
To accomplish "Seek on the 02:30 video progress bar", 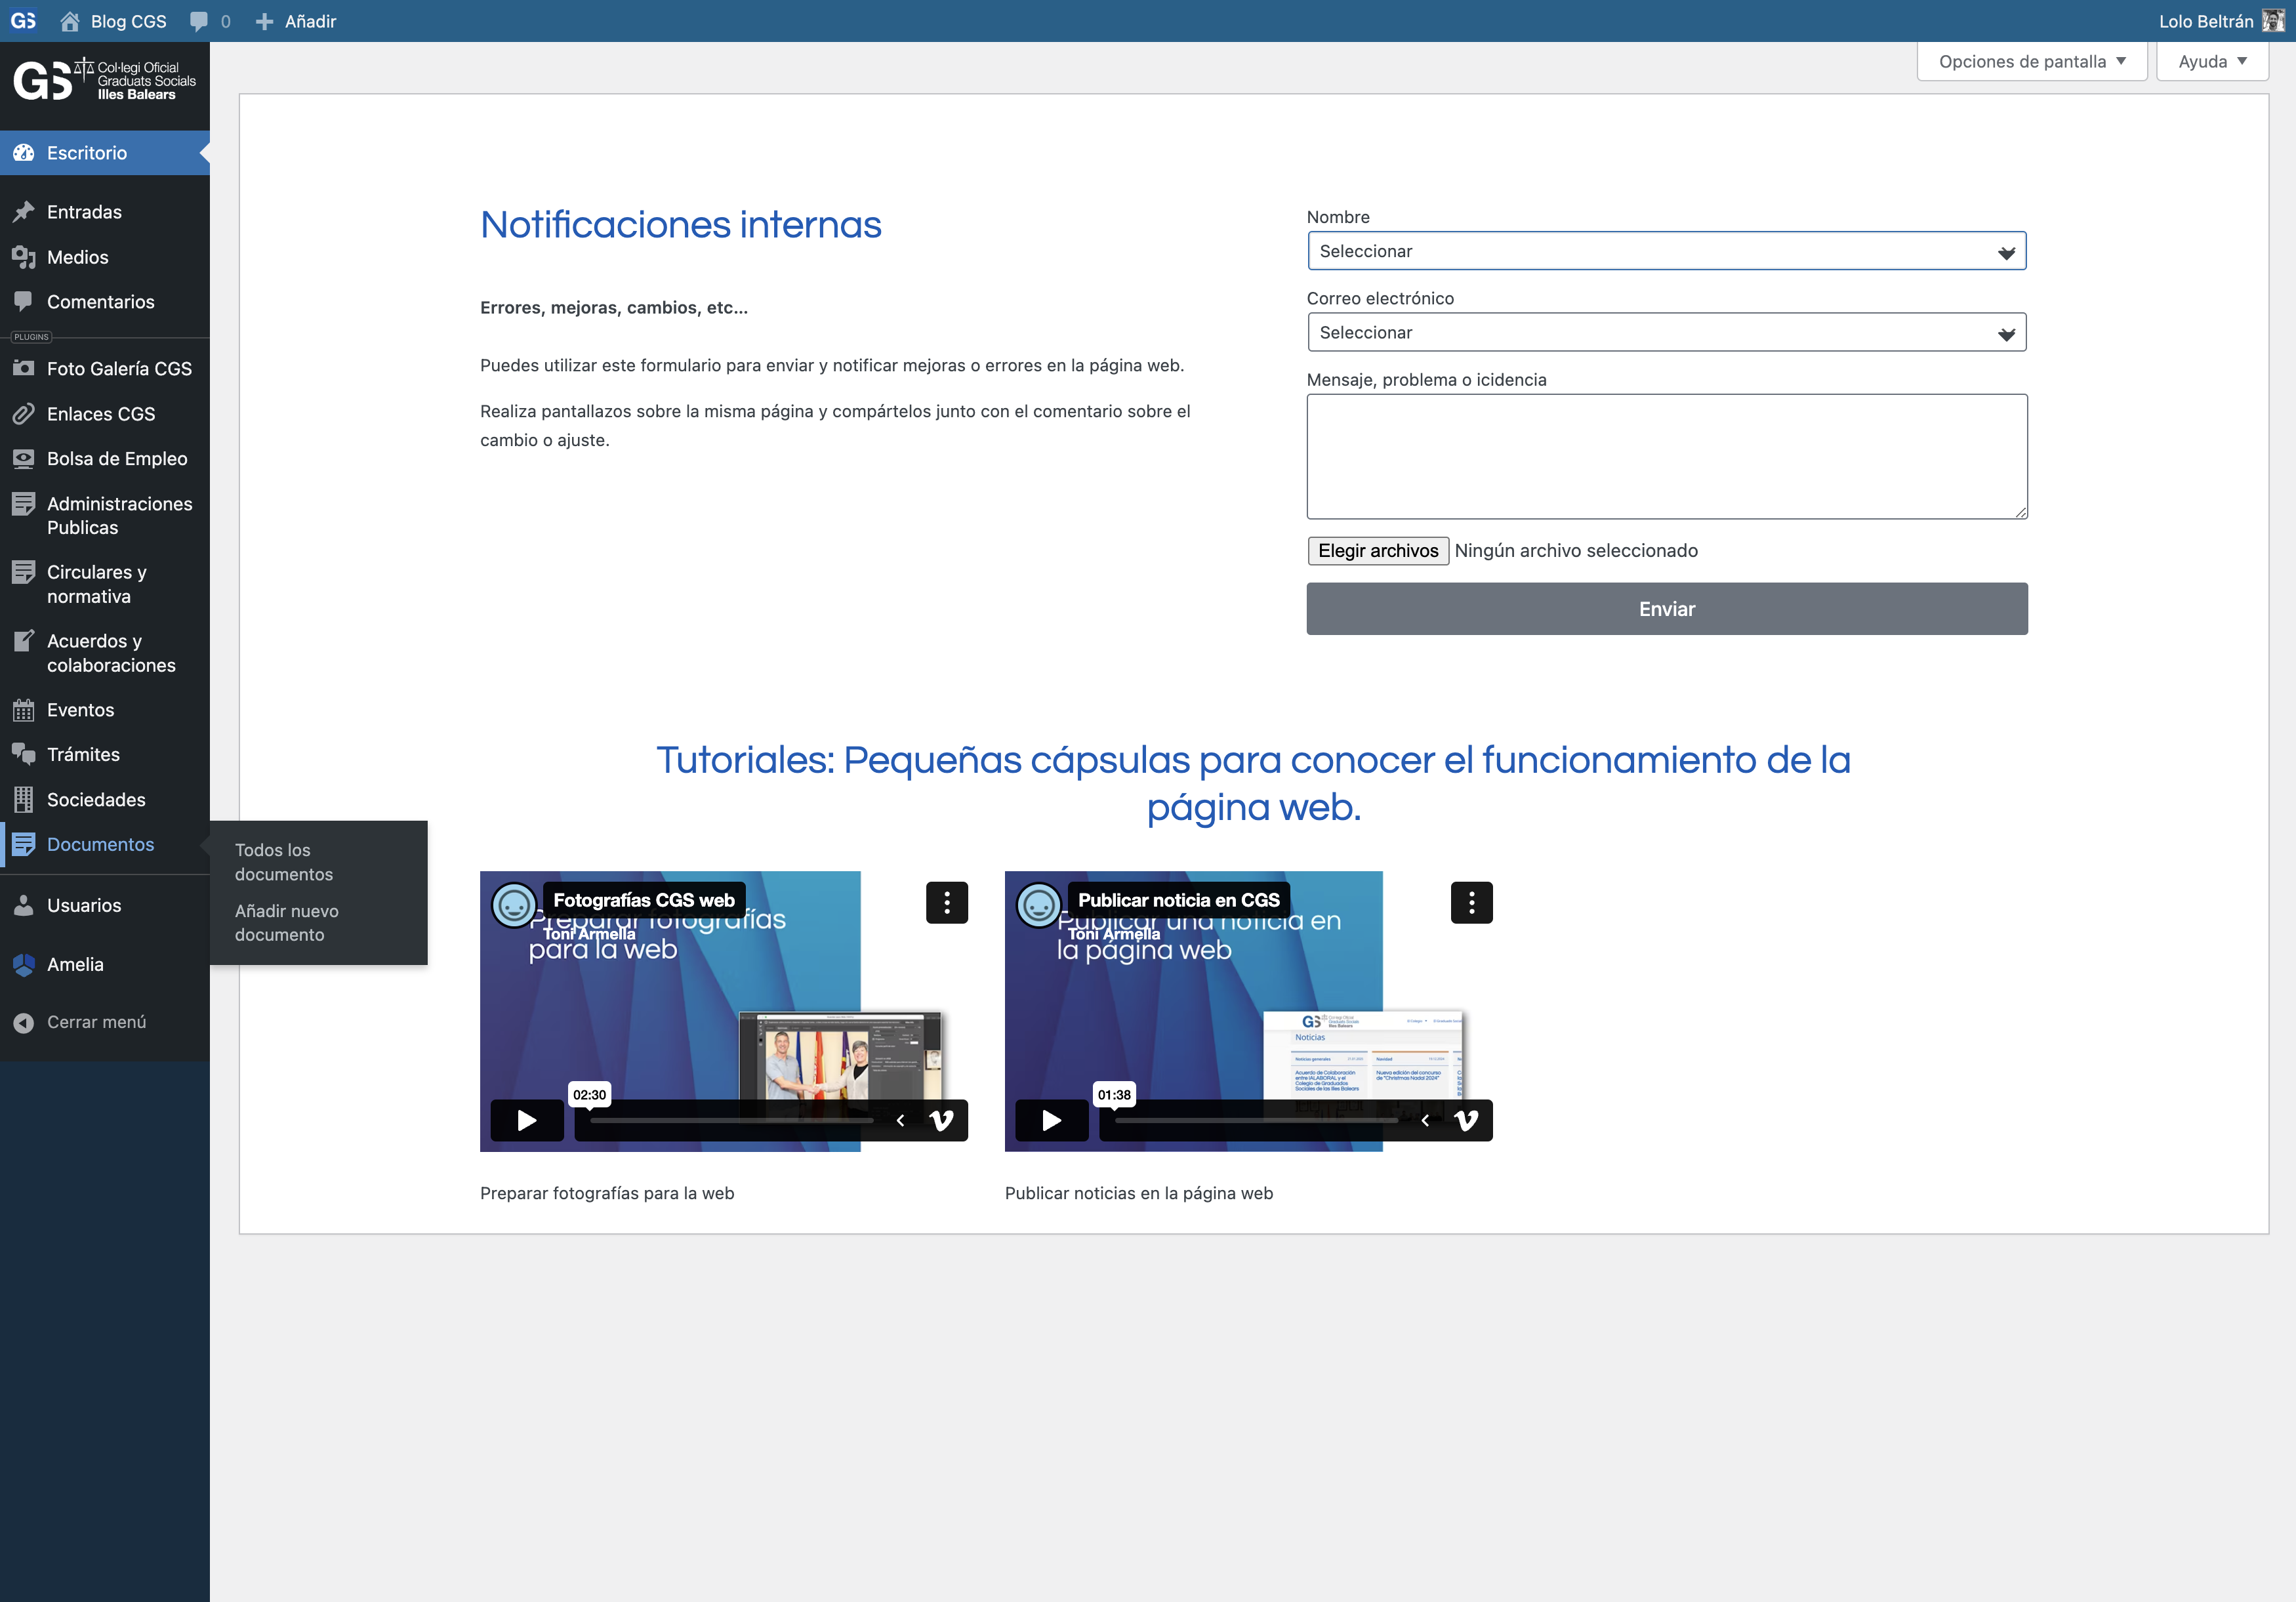I will click(x=732, y=1120).
